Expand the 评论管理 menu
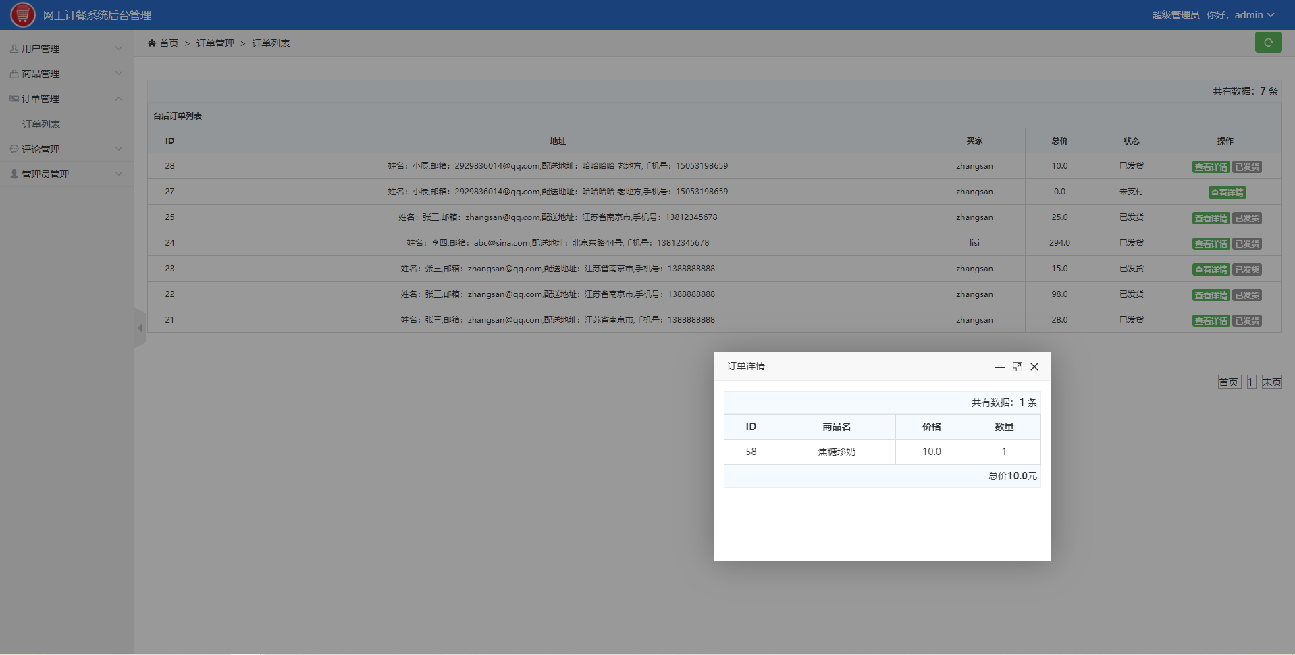Image resolution: width=1295 pixels, height=655 pixels. [x=66, y=149]
